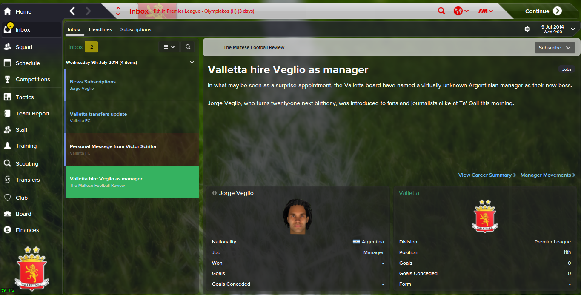Go to the Scouting section
The image size is (581, 295).
31,163
